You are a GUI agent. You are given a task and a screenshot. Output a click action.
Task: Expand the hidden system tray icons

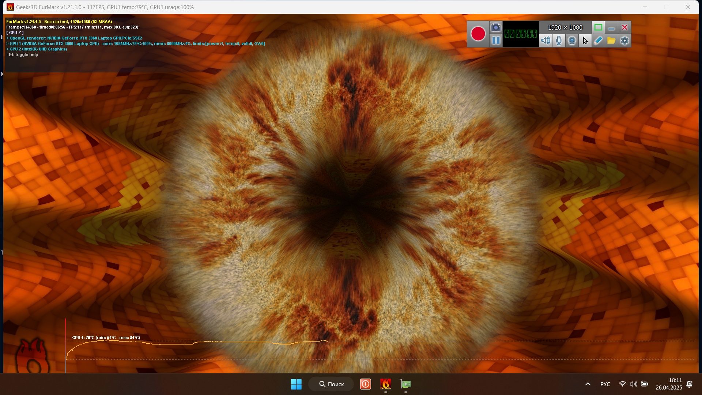tap(588, 384)
